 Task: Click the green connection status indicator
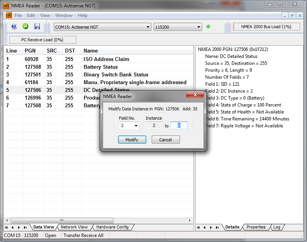(208, 27)
